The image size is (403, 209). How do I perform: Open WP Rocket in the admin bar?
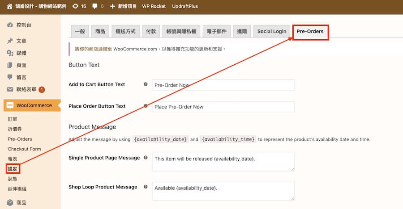tap(154, 6)
